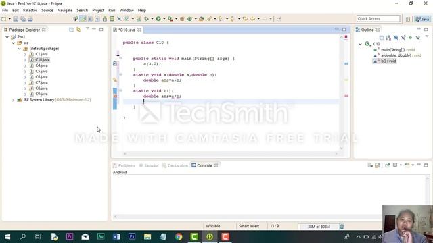The height and width of the screenshot is (243, 433).
Task: Click the Save icon in the toolbar
Action: pos(16,19)
